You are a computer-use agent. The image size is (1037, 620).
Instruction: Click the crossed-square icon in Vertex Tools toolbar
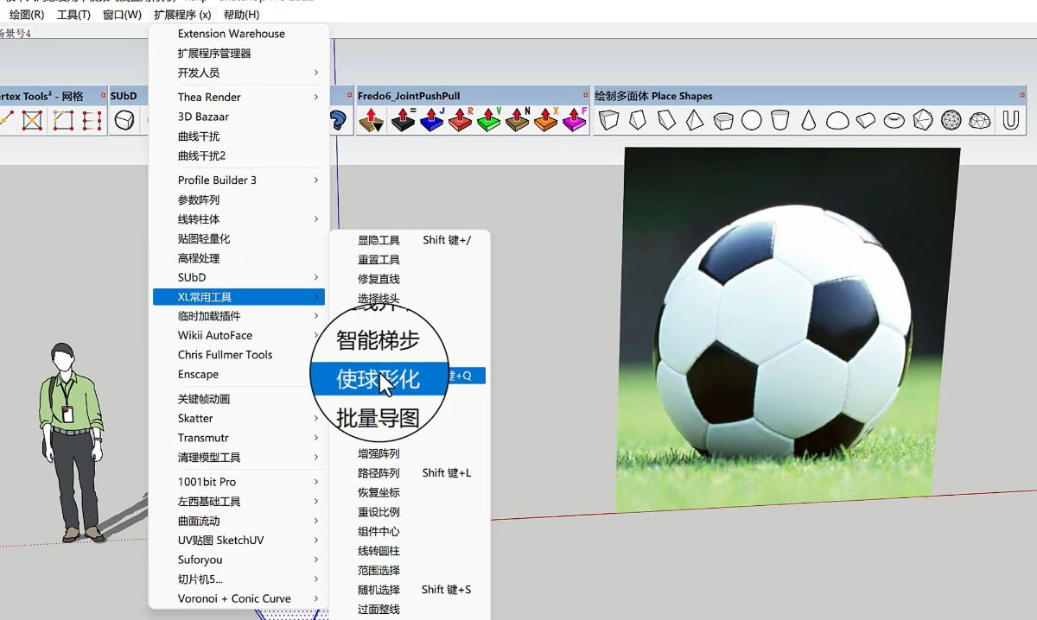33,120
